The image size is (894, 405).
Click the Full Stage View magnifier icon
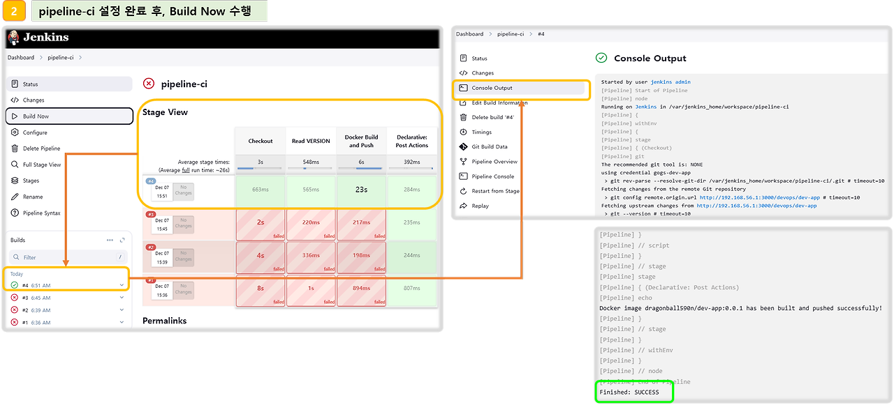pos(15,165)
